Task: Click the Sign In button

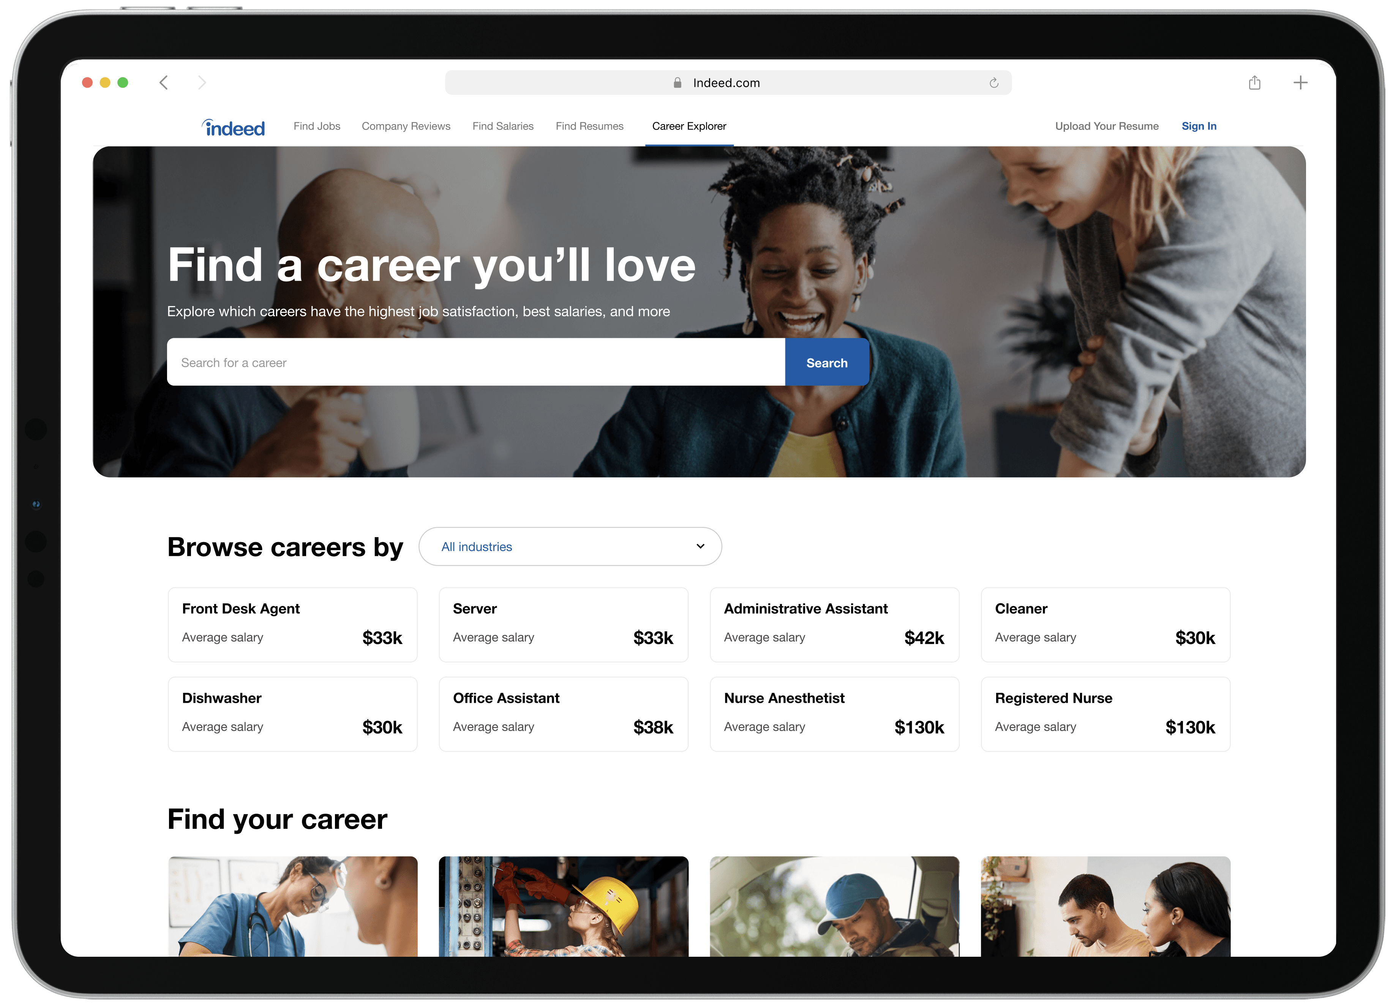Action: point(1198,125)
